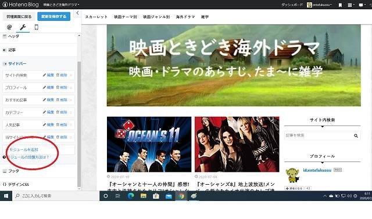The height and width of the screenshot is (219, 372).
Task: Go to ダッシュボード link
Action: click(x=292, y=5)
